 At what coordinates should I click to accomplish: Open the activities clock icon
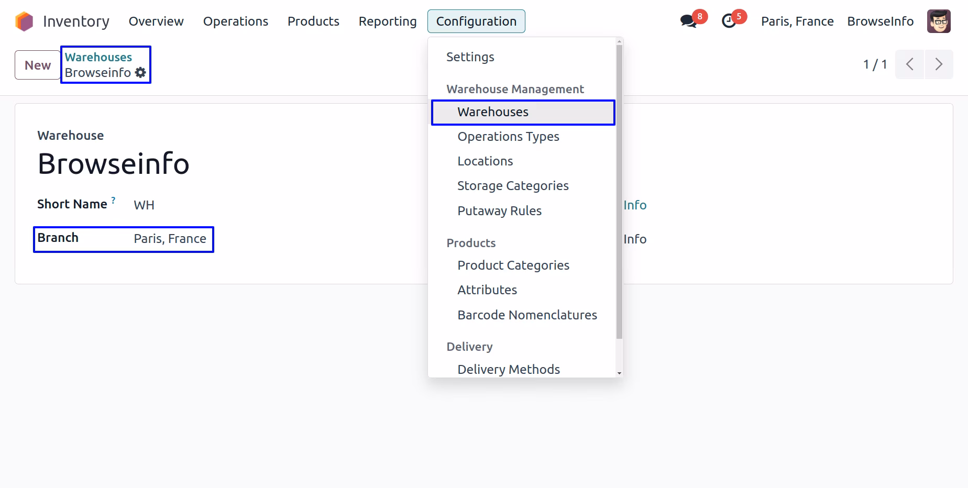point(729,21)
